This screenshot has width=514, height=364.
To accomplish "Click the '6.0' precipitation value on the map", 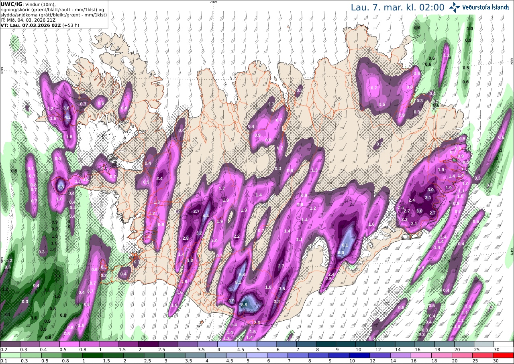I will (341, 253).
